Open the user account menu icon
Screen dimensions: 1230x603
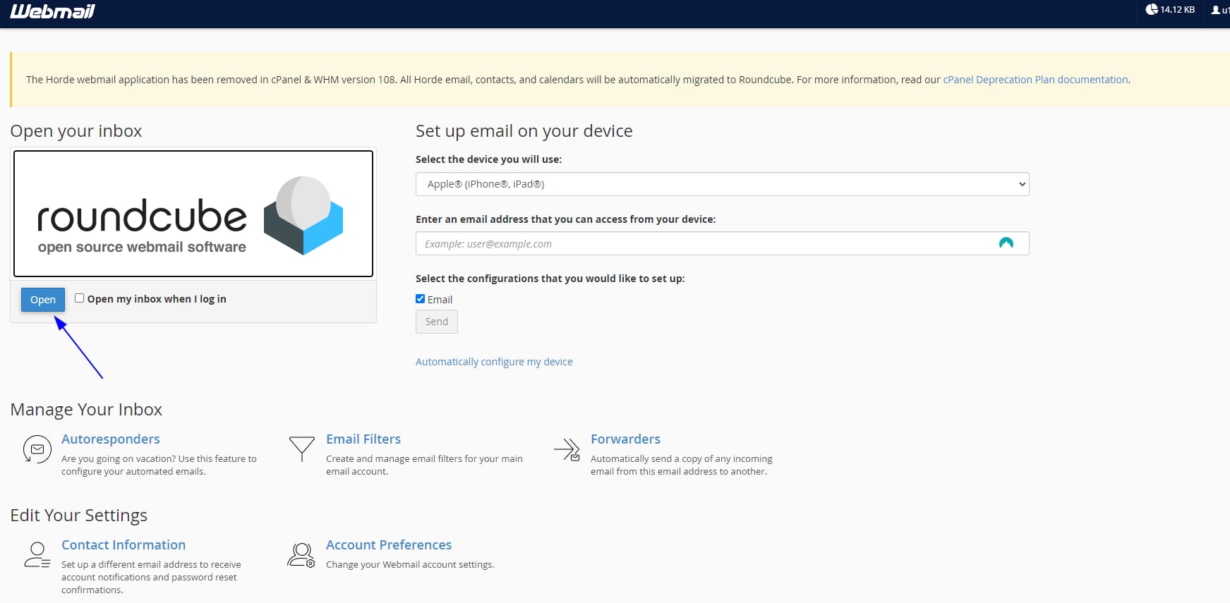point(1216,10)
